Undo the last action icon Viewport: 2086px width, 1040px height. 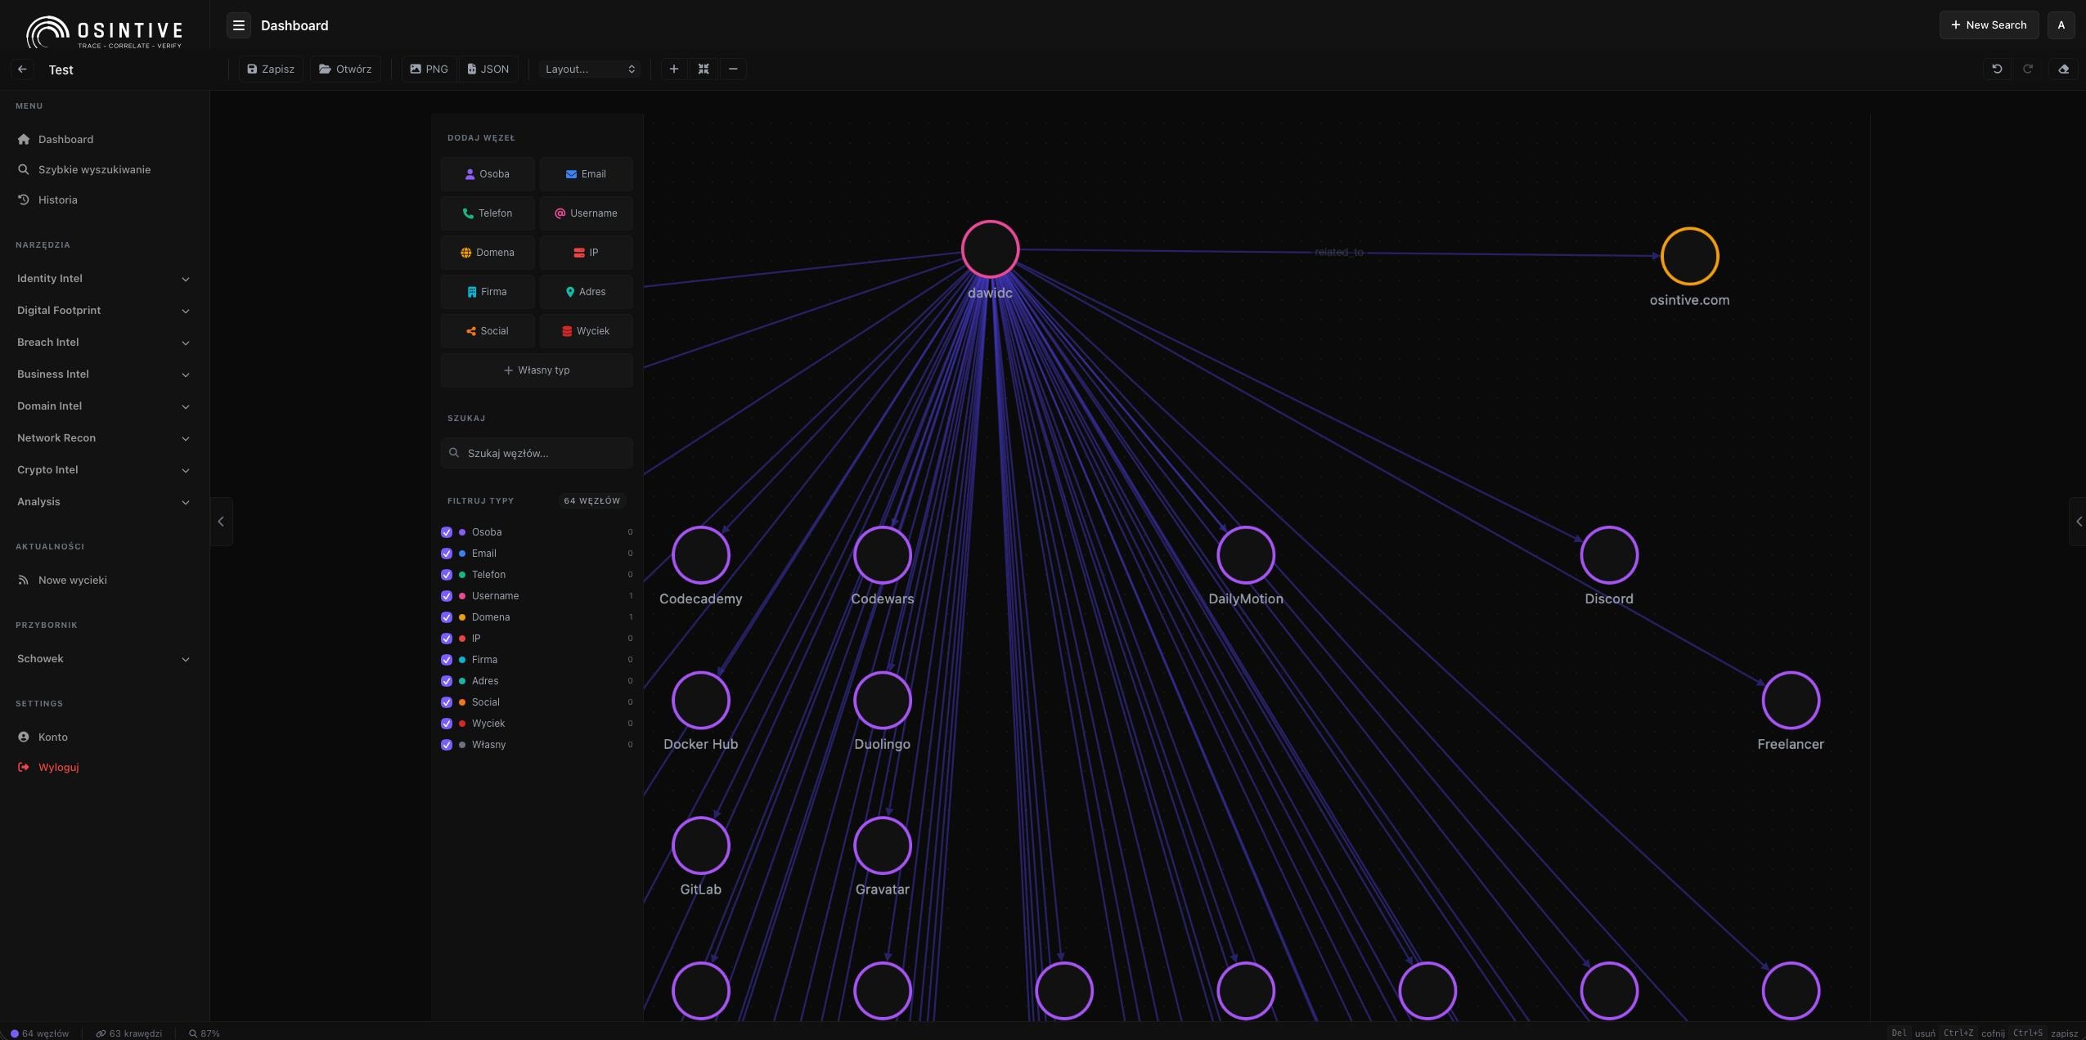click(x=1997, y=69)
